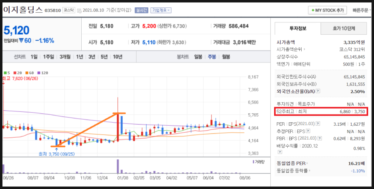Click the 코스닥 market badge
Image resolution: width=374 pixels, height=189 pixels.
click(x=69, y=10)
